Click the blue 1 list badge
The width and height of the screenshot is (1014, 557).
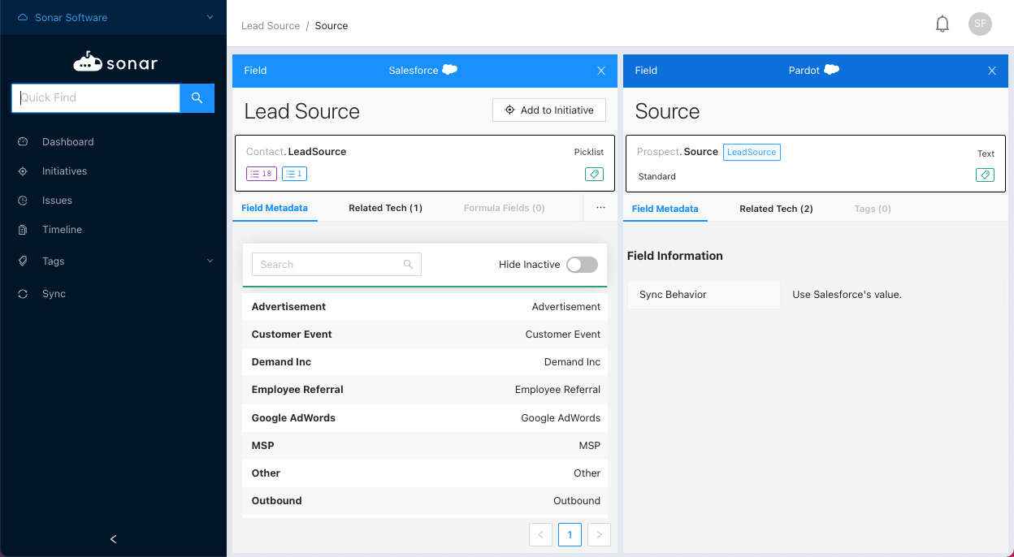tap(294, 174)
